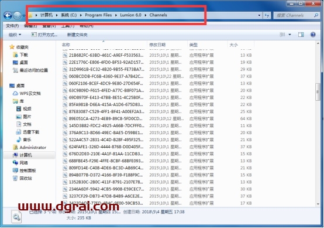Viewport: 324px width, 228px height.
Task: Open the 工具(T) menu
Action: [x=68, y=26]
